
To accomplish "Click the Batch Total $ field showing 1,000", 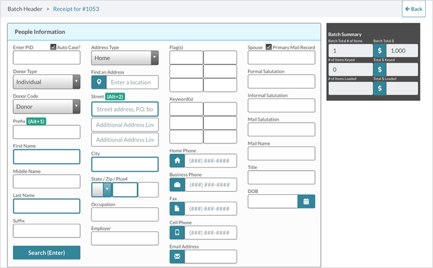I will (x=402, y=50).
